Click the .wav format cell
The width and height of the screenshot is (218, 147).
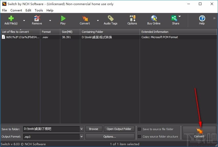pos(45,37)
